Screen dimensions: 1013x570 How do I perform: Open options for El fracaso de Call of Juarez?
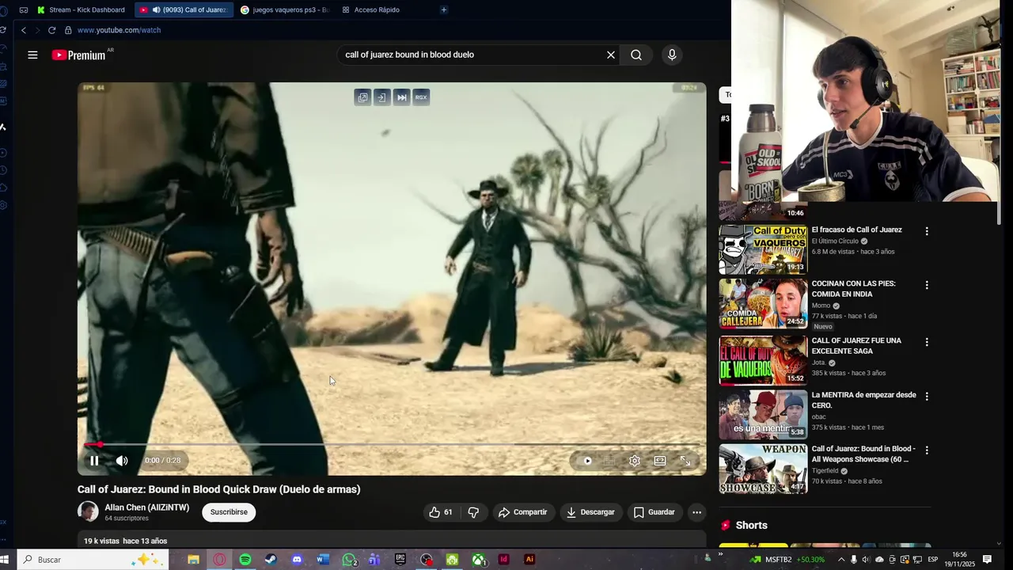point(927,231)
